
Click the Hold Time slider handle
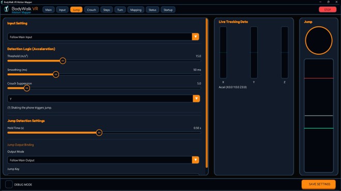point(99,133)
